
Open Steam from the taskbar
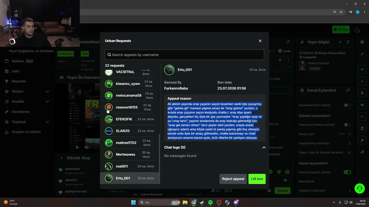coord(202,202)
